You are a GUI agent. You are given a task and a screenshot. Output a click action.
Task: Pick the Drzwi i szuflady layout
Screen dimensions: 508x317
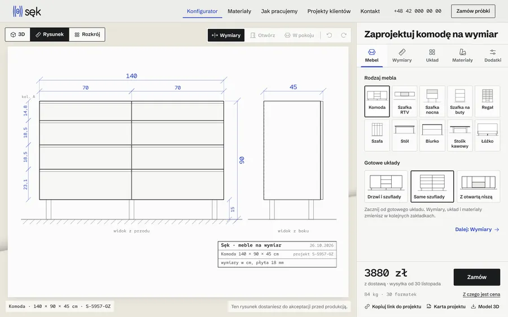click(386, 187)
